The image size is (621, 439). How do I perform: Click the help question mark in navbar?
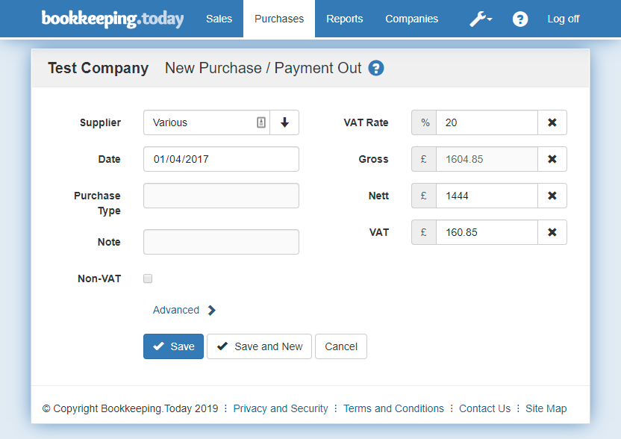click(x=520, y=19)
